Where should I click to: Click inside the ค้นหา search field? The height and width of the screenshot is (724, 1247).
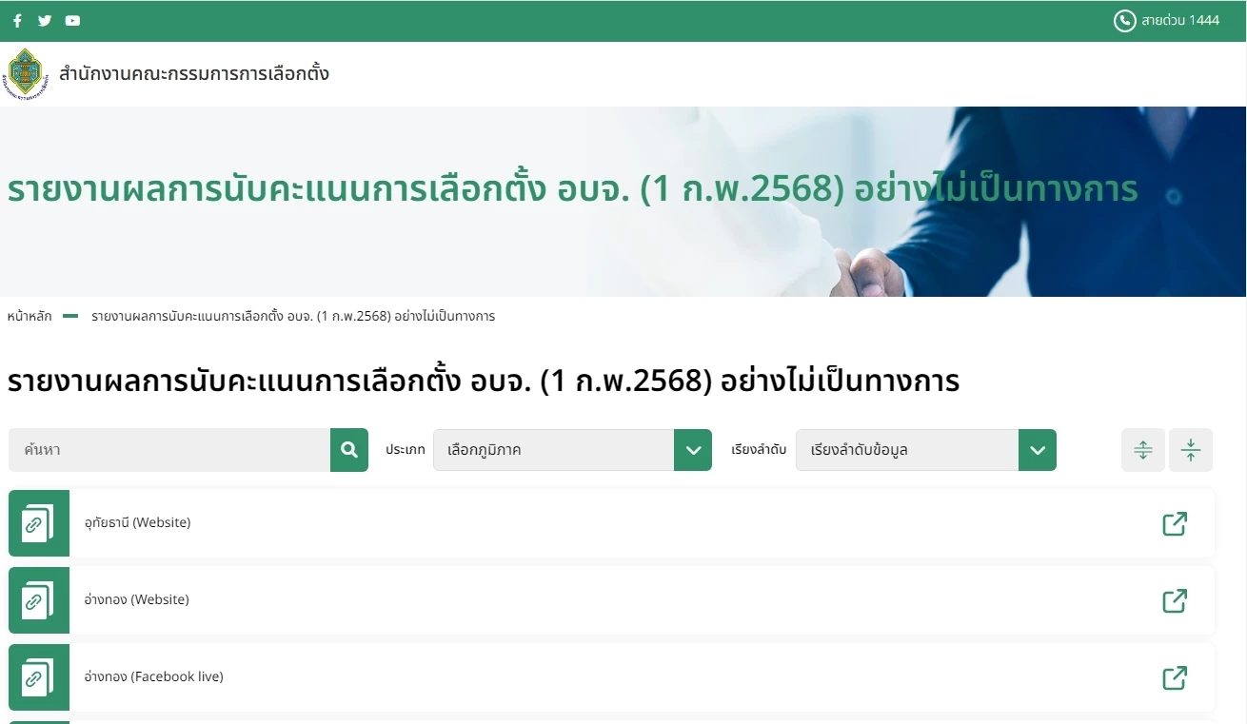point(167,449)
